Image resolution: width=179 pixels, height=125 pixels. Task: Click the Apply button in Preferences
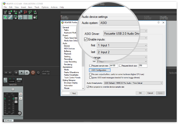160,93
